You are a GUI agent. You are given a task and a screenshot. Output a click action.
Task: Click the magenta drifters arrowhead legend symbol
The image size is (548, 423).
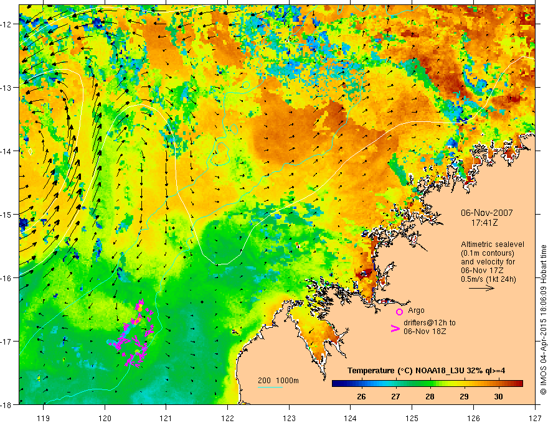pyautogui.click(x=395, y=328)
